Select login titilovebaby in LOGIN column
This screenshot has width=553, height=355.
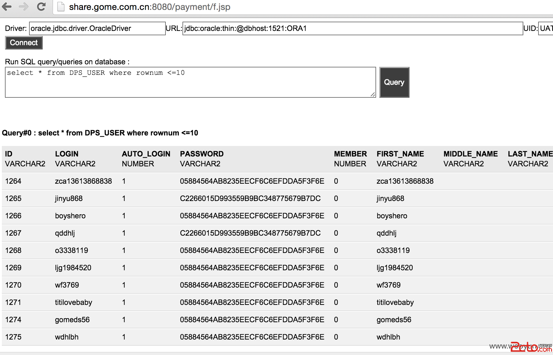[x=74, y=302]
